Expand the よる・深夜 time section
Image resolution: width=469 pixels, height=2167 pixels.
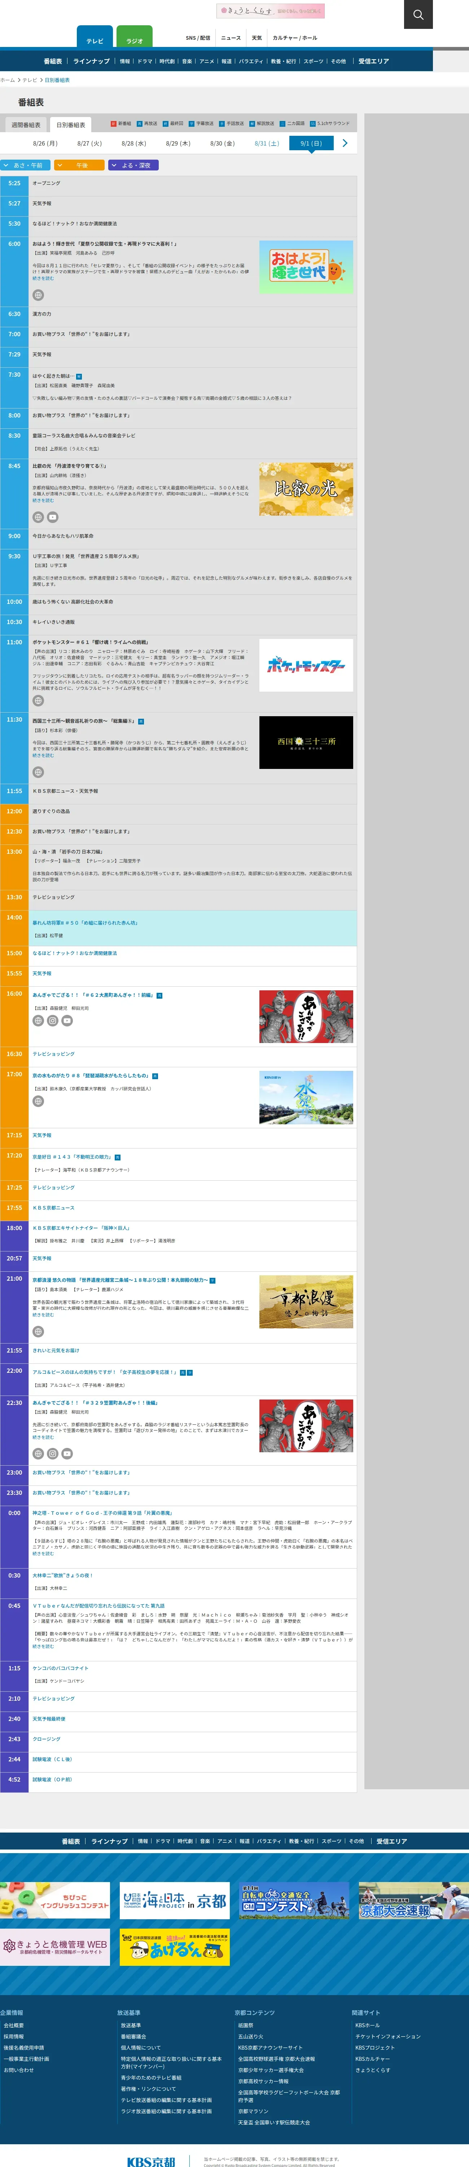pos(133,165)
